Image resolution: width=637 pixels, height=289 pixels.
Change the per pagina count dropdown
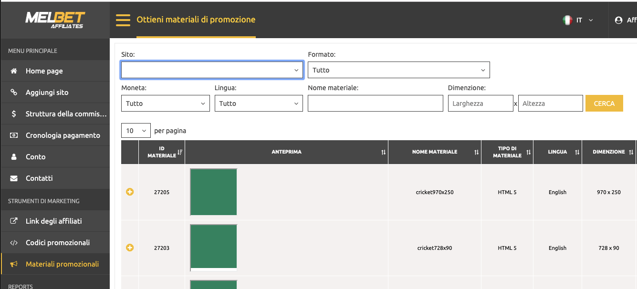[136, 131]
